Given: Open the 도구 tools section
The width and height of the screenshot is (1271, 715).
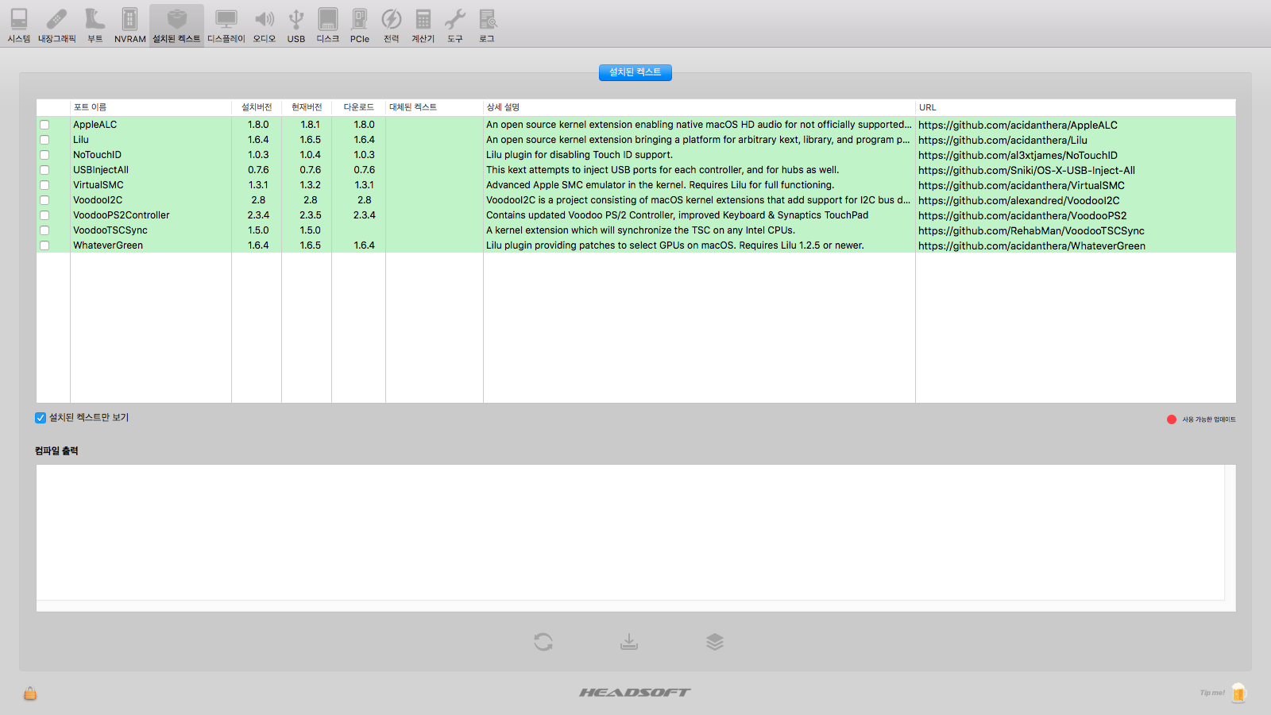Looking at the screenshot, I should click(x=455, y=25).
